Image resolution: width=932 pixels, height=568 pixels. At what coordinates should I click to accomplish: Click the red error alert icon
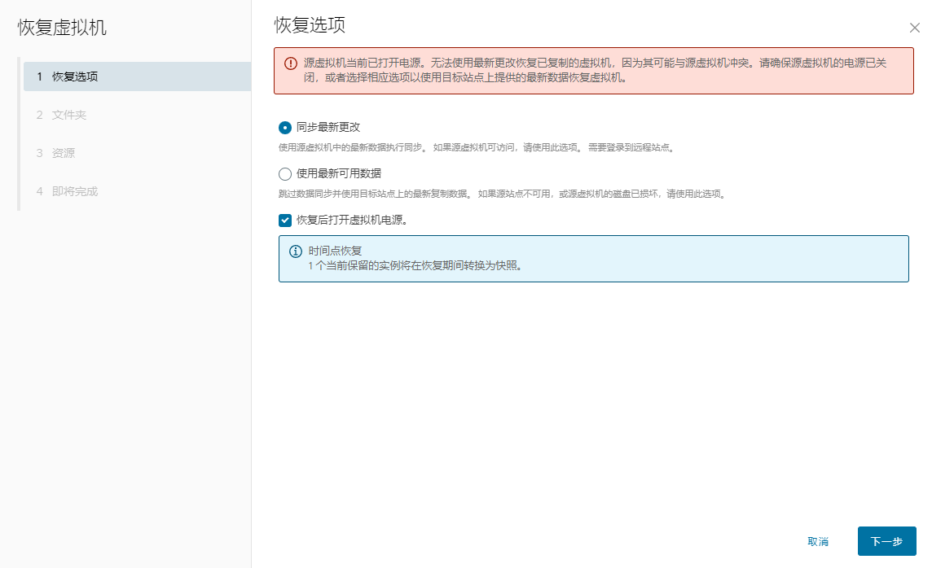tap(291, 63)
